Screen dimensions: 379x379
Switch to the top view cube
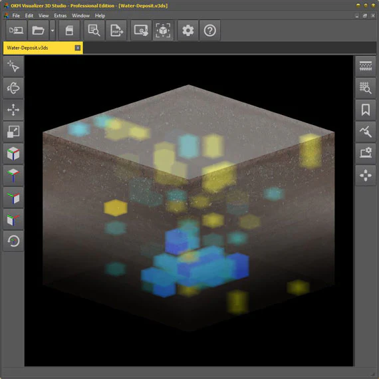tap(13, 176)
